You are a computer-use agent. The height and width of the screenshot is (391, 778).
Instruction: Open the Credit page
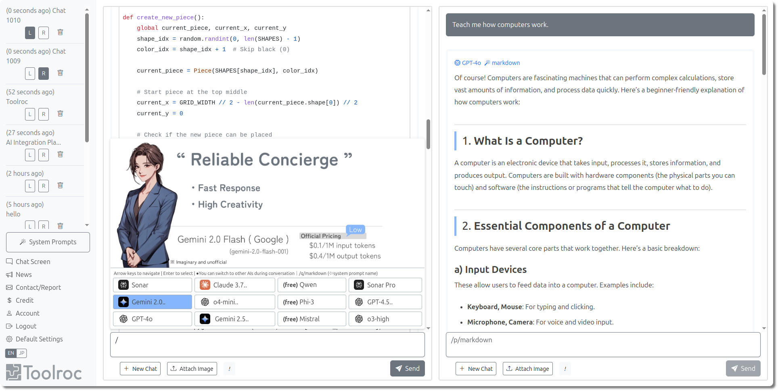pyautogui.click(x=20, y=300)
